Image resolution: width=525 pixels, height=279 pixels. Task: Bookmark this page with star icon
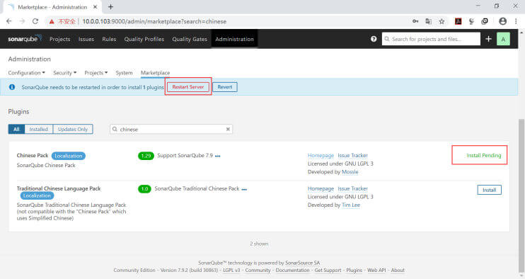point(442,21)
